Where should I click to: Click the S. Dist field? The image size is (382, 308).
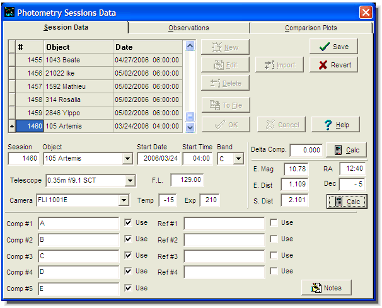294,200
